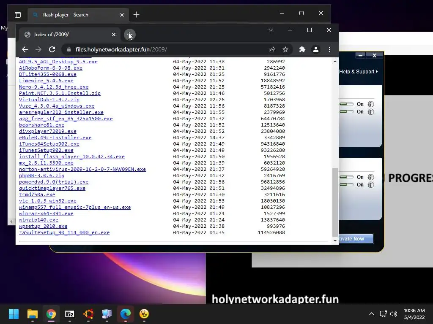Switch to the Index of /2009/ tab
This screenshot has width=433, height=324.
click(70, 35)
